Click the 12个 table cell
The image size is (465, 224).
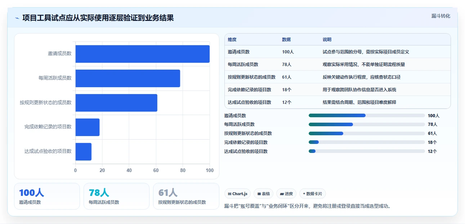[287, 102]
